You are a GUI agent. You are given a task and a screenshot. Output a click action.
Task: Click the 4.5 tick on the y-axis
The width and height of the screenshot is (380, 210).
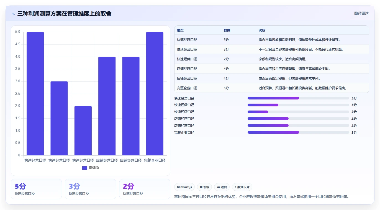[18, 44]
